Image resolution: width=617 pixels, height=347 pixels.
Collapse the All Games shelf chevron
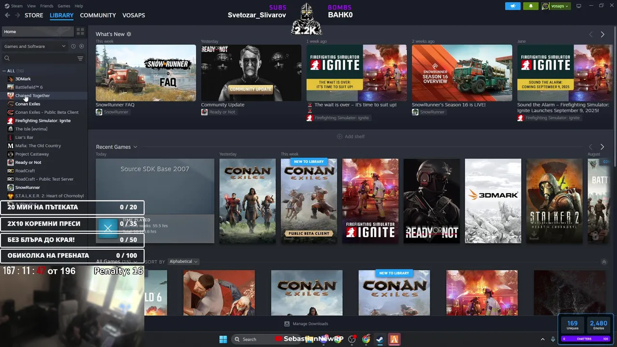(x=604, y=262)
